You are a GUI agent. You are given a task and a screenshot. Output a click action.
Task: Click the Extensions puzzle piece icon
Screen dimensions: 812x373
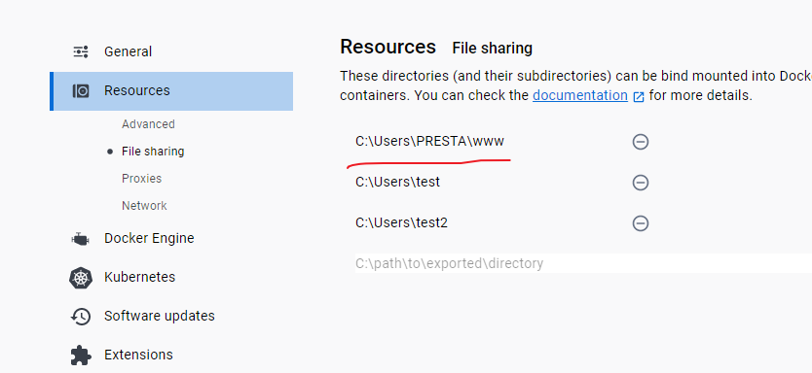[81, 355]
